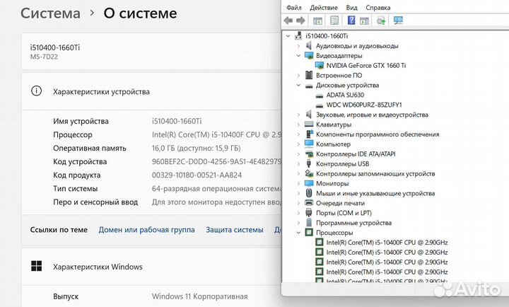
Task: Click the Встроенное ПО label
Action: [x=339, y=76]
